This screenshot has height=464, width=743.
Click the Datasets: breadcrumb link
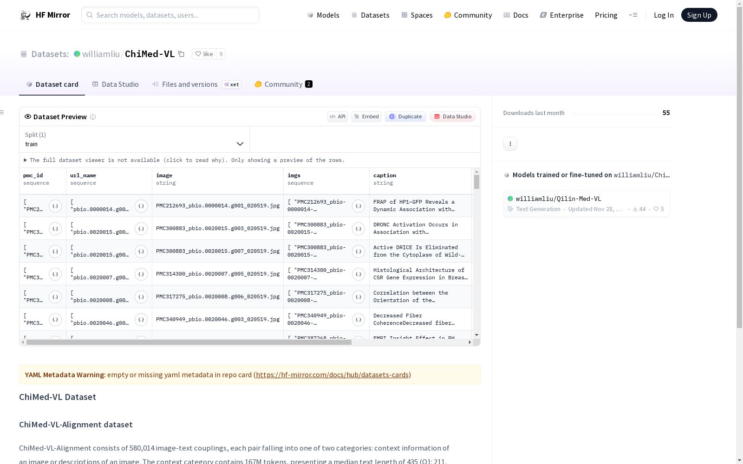[50, 54]
